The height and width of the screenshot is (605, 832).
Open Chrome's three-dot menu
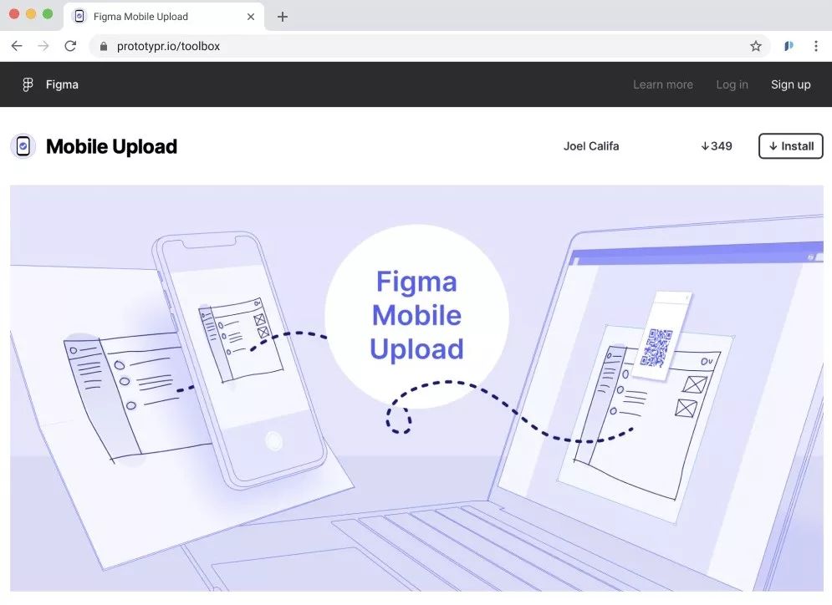[x=815, y=46]
